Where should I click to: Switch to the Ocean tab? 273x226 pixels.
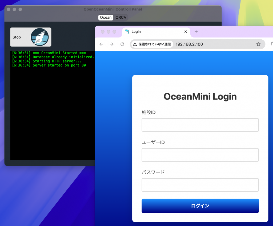click(x=106, y=18)
